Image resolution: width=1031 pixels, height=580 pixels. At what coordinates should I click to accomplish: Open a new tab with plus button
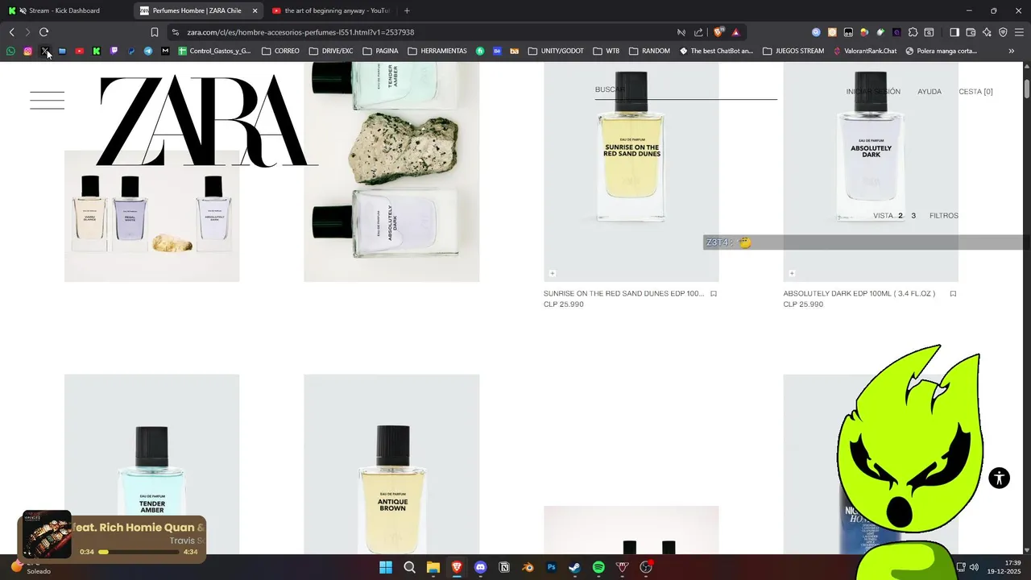pyautogui.click(x=407, y=10)
